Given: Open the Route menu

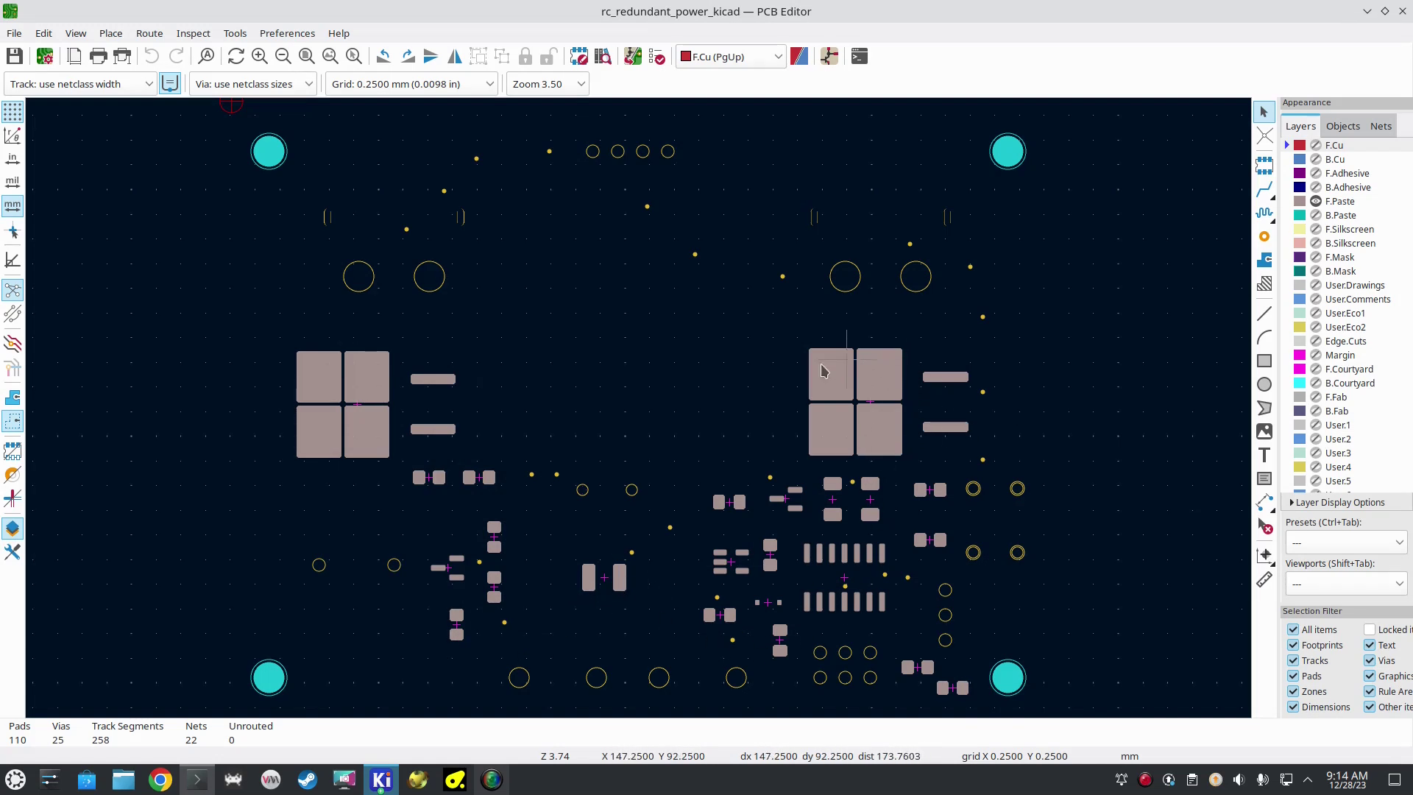Looking at the screenshot, I should (x=149, y=33).
